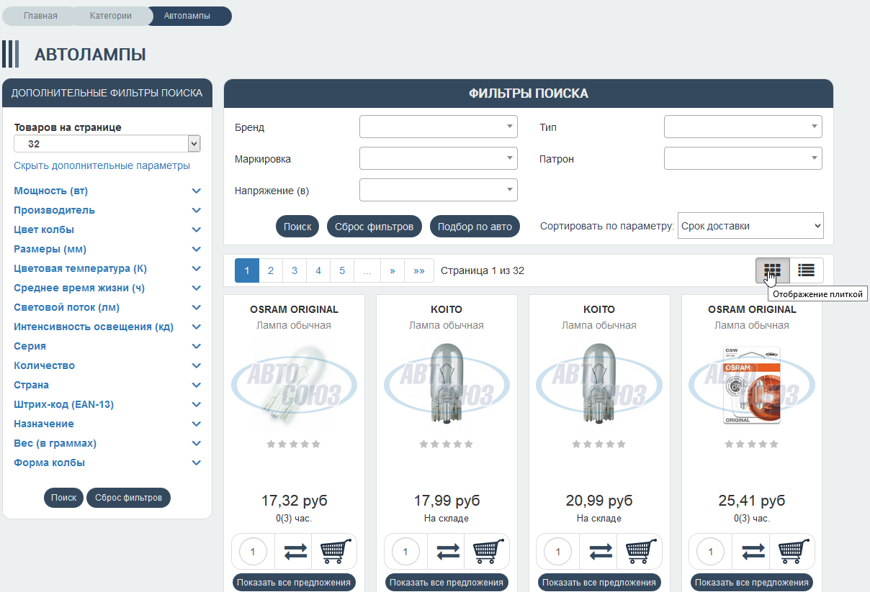
Task: Open the Патрон filter dropdown
Action: [743, 158]
